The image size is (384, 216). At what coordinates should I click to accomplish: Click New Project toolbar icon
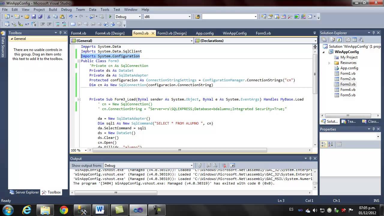pyautogui.click(x=7, y=16)
